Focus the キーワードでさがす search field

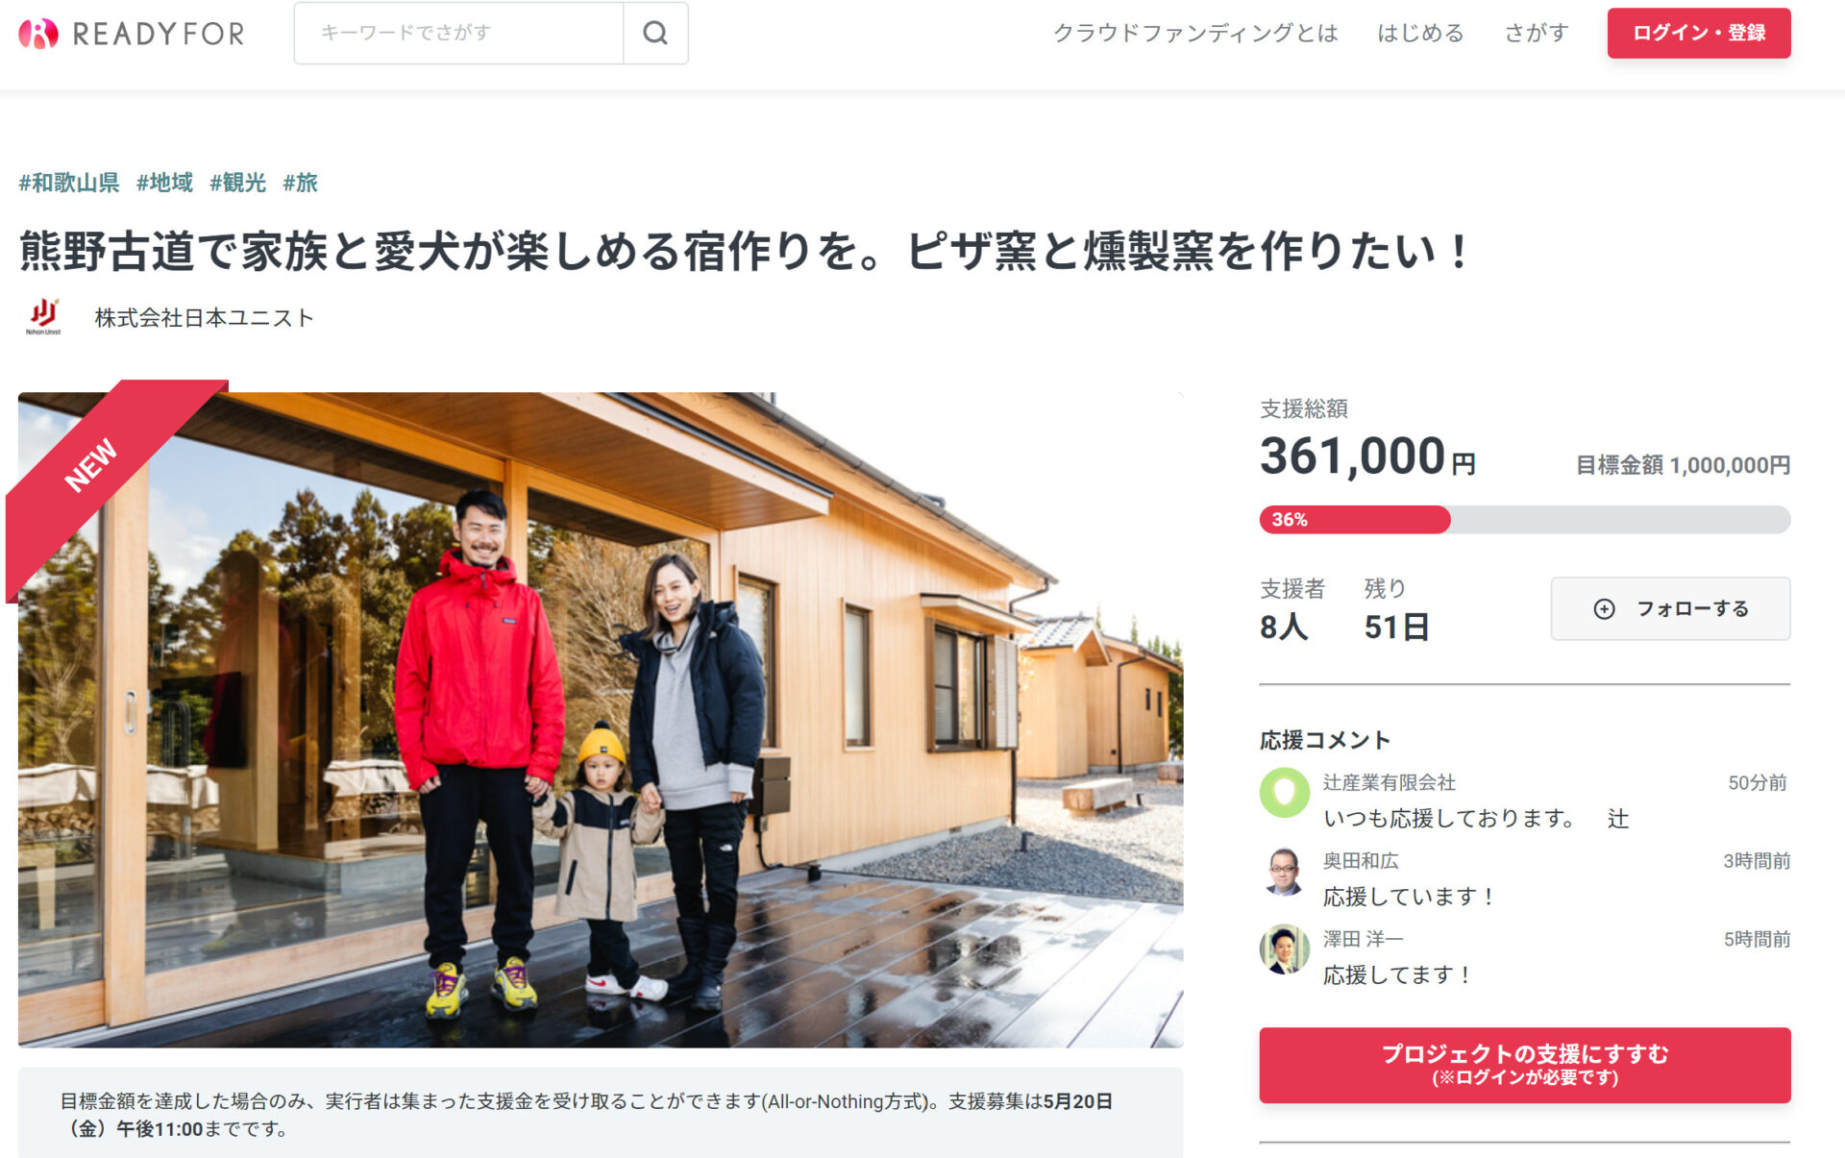click(x=459, y=34)
